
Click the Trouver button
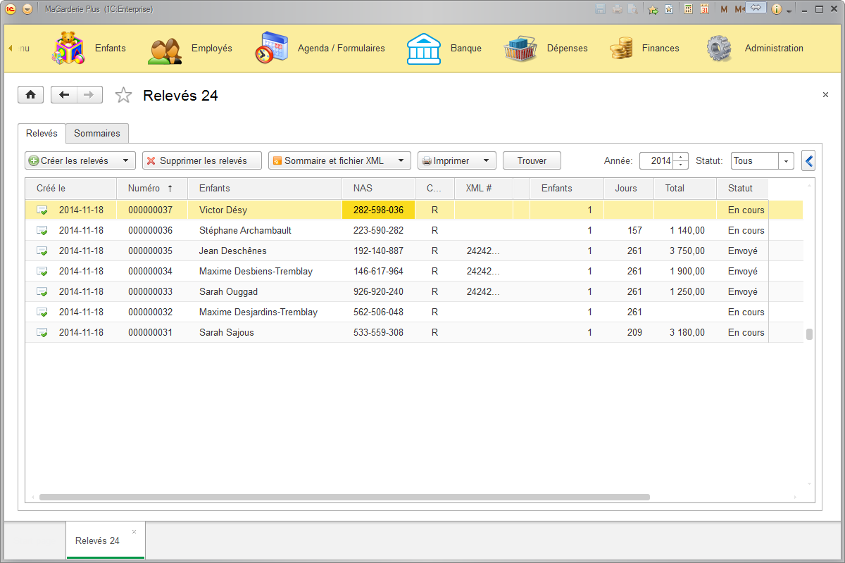pyautogui.click(x=532, y=160)
